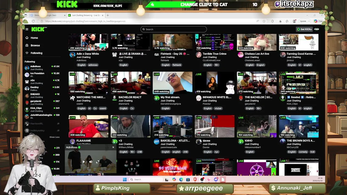Open BACHELOR REACT stream title
347x195 pixels.
tap(130, 97)
